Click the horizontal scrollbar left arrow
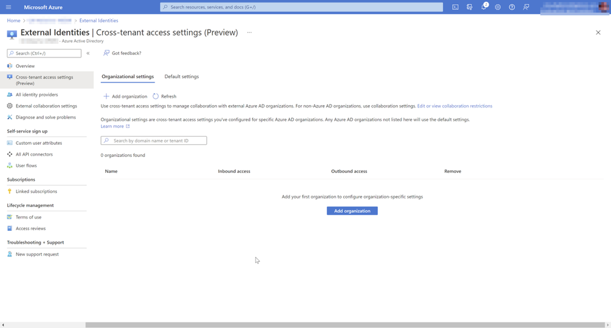This screenshot has width=611, height=328. (3, 325)
